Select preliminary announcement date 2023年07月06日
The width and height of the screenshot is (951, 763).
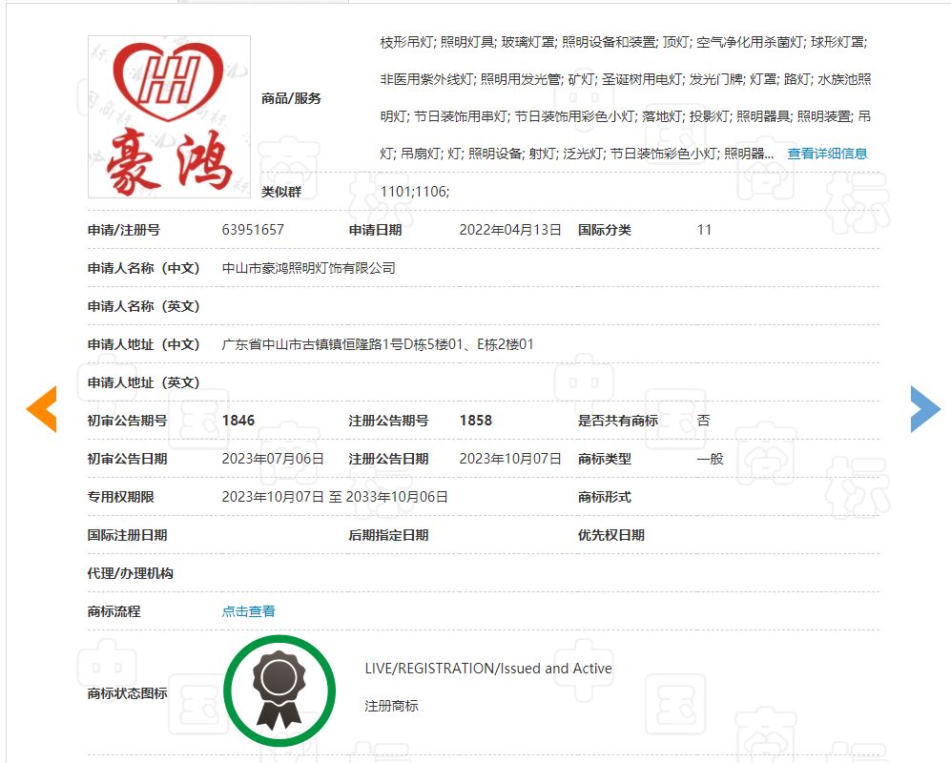click(273, 459)
